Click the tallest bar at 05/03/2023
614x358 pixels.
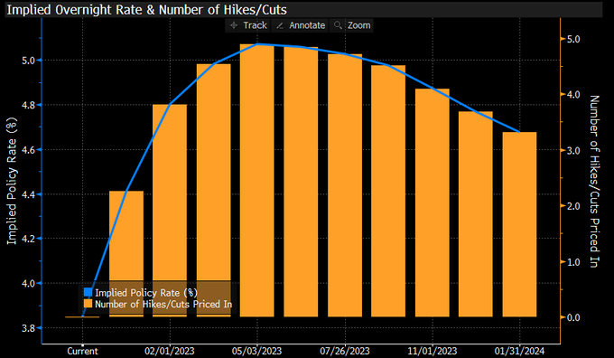pos(256,181)
